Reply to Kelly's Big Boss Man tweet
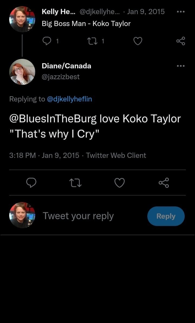Viewport: 195px width, 323px height. pos(47,41)
